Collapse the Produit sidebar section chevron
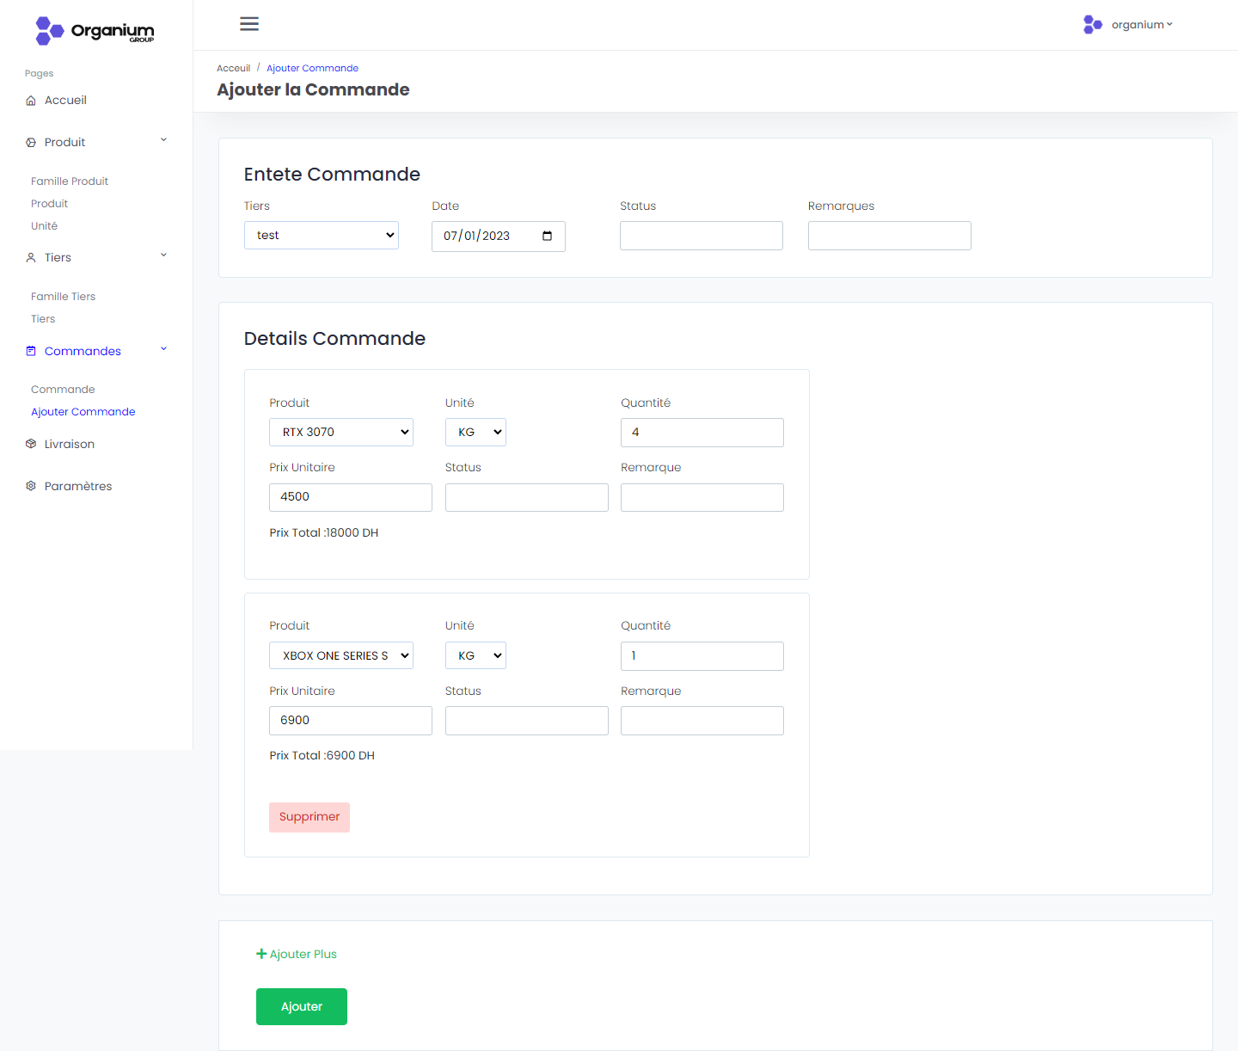 163,140
